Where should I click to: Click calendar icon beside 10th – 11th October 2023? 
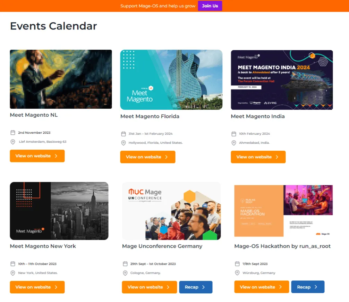coord(13,264)
